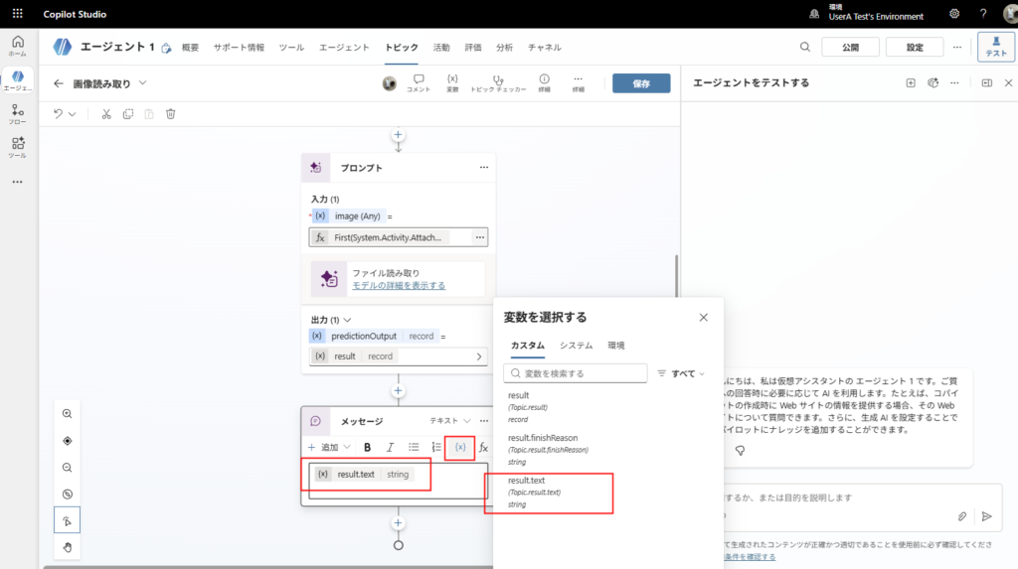The height and width of the screenshot is (569, 1018).
Task: Zoom in on the canvas
Action: (67, 414)
